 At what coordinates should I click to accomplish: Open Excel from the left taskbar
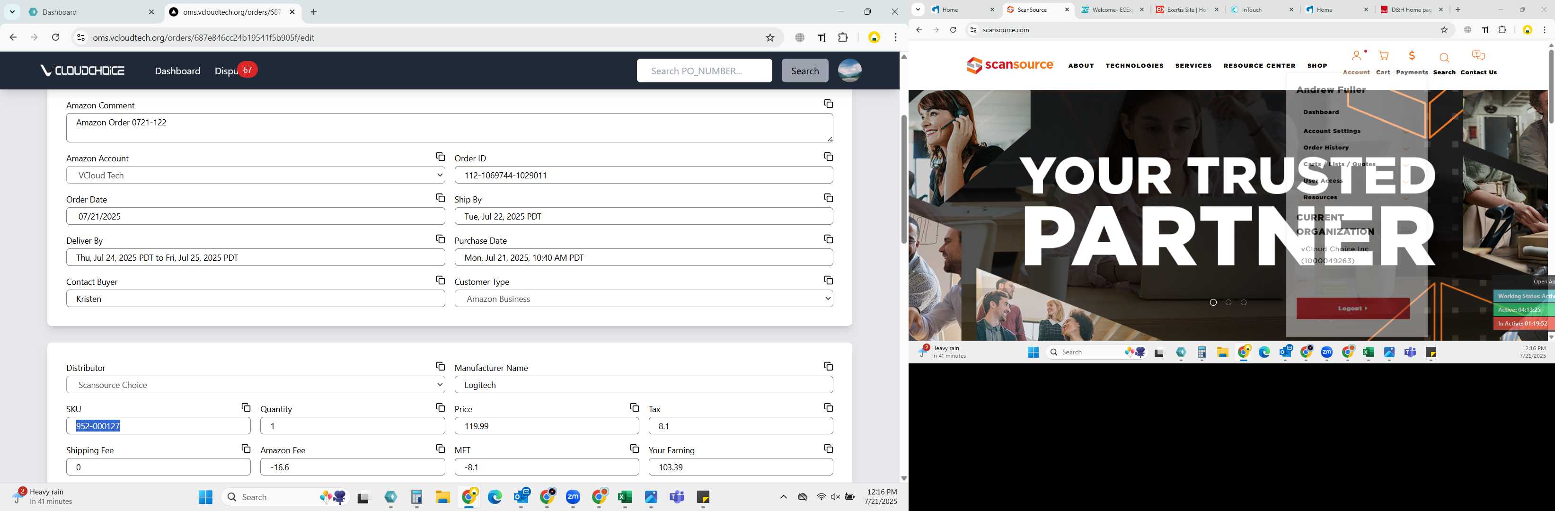625,497
